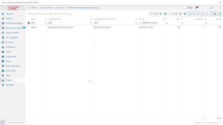223x125 pixels.
Task: Open Сотрудники sidebar icon
Action: (x=3, y=47)
